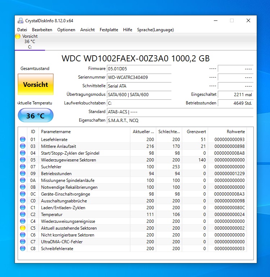Click the Seriennummer field WD-WCATRC340409
Screen dimensions: 270x277
point(139,78)
